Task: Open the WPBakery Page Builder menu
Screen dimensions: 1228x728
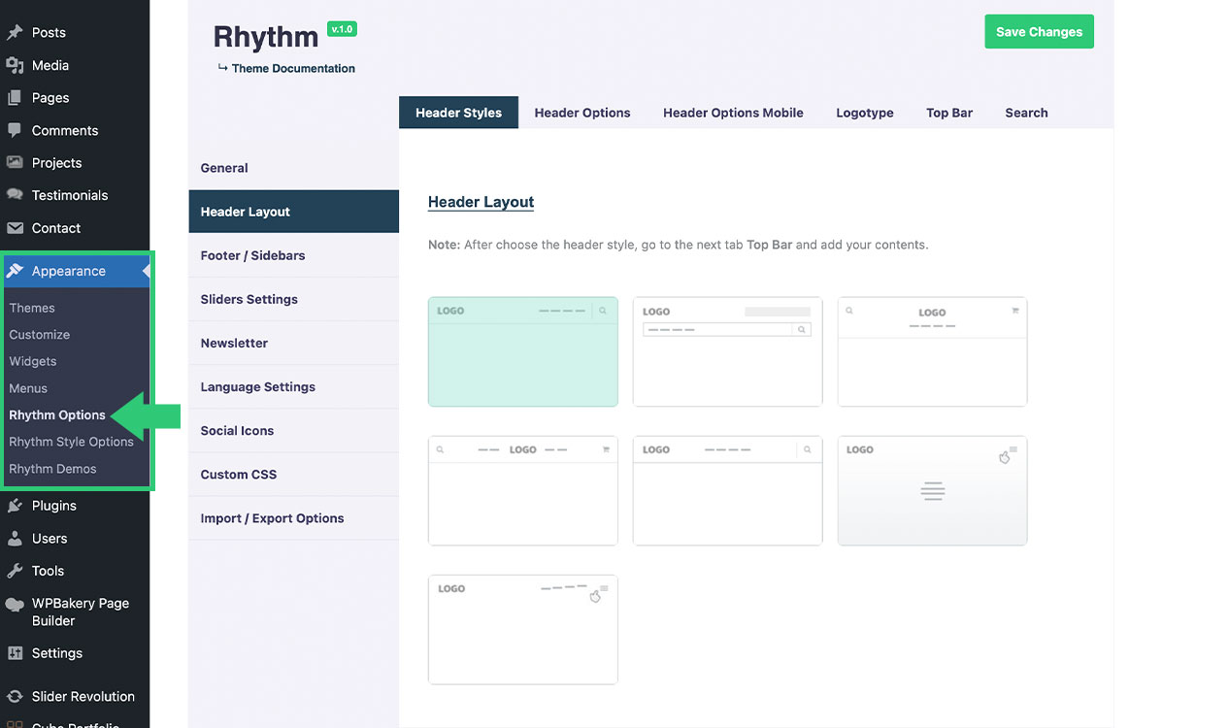Action: (80, 612)
